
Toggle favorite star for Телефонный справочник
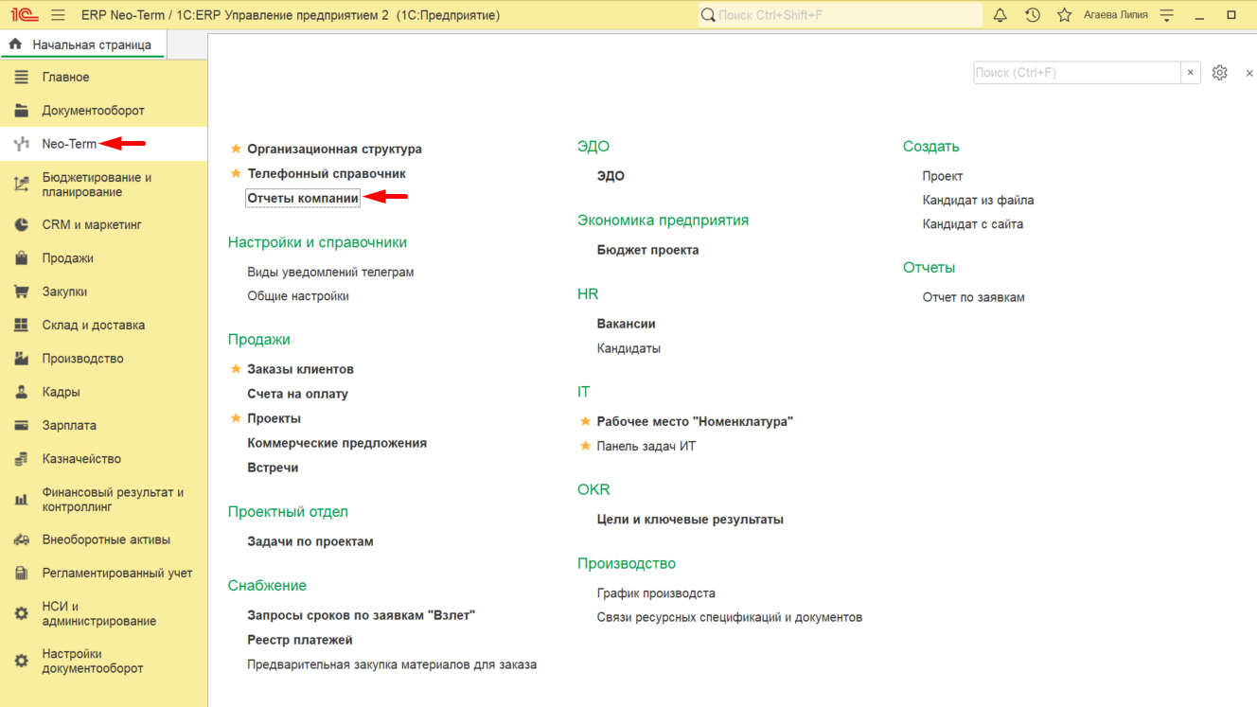(237, 173)
